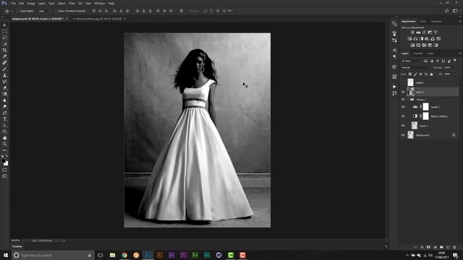Switch to the Paths tab
This screenshot has height=260, width=463.
coord(430,53)
